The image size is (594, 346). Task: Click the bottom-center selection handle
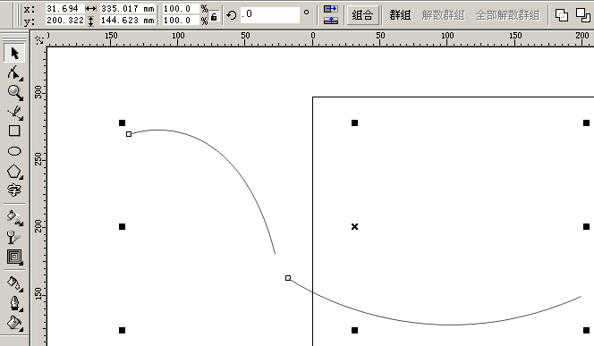[354, 331]
